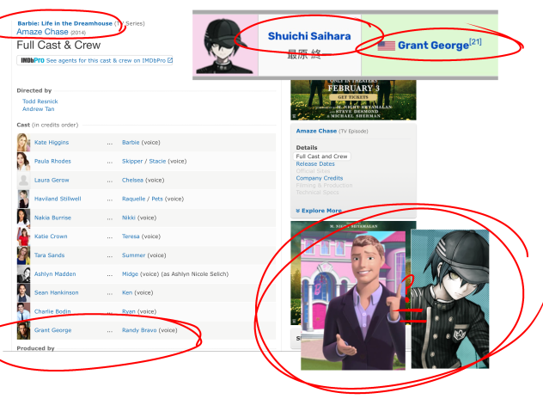Screen dimensions: 543x399
Task: Open Barbie: Life in the Dreamhouse series link
Action: 64,23
